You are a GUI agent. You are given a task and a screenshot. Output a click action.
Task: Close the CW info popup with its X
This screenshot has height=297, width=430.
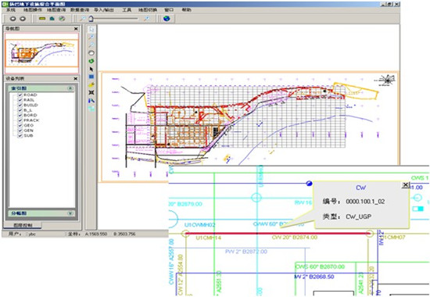click(x=405, y=184)
